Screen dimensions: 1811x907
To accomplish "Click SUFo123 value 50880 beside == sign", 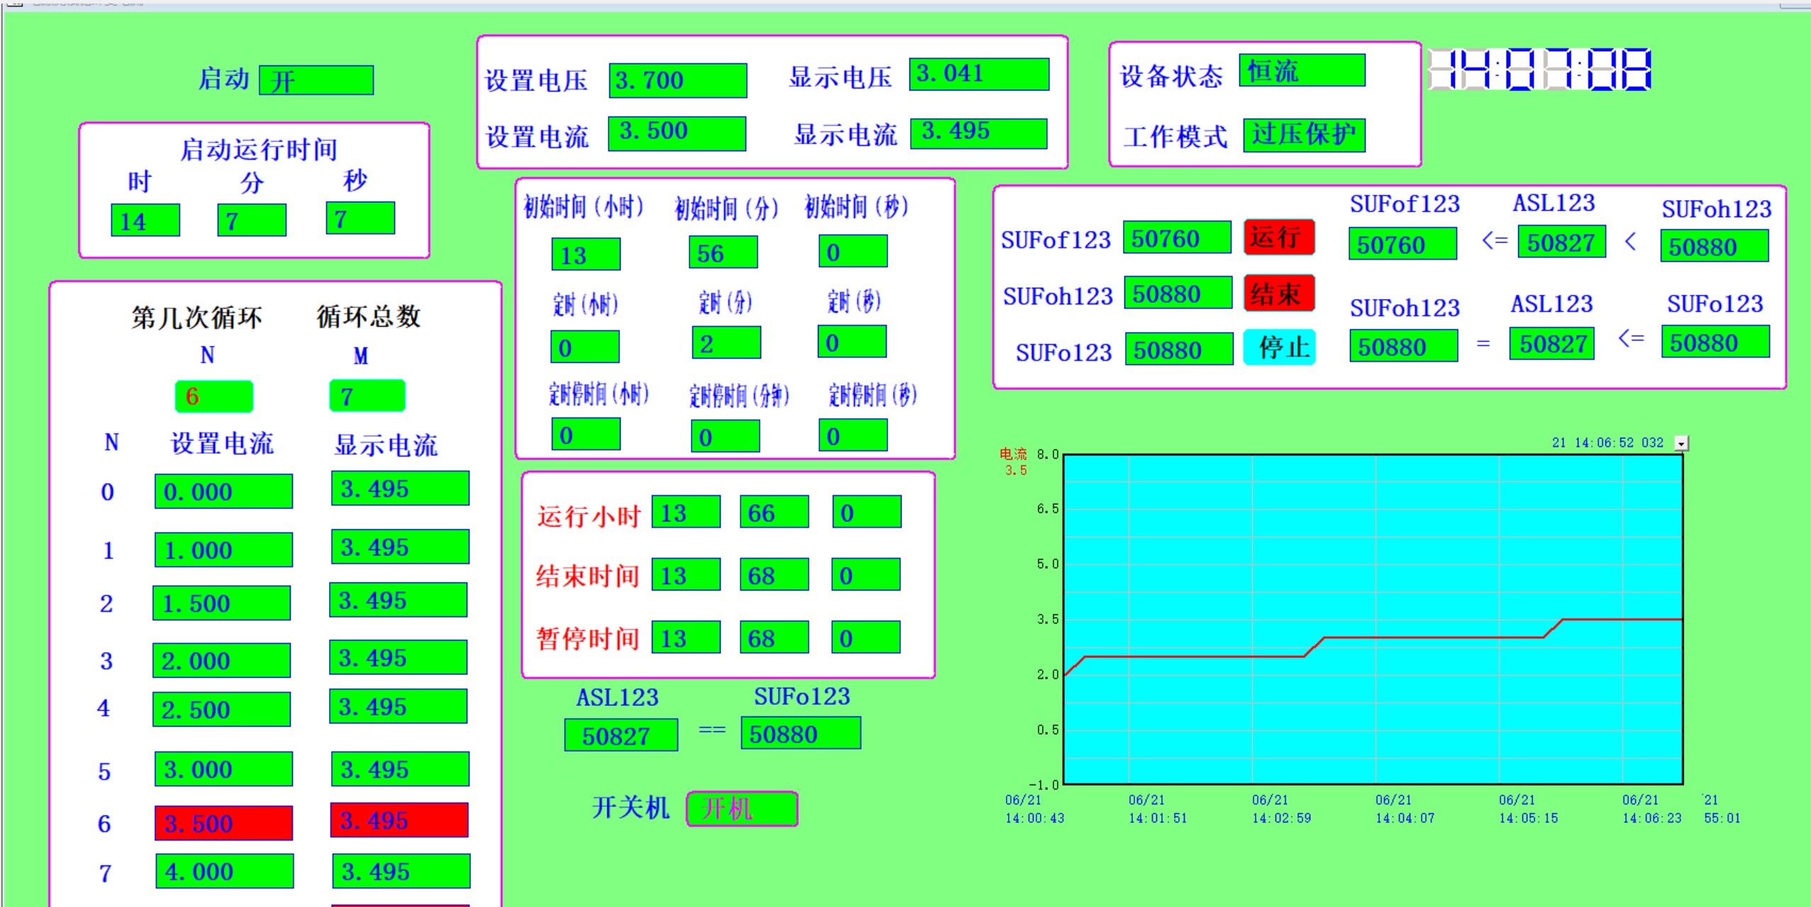I will pyautogui.click(x=801, y=733).
